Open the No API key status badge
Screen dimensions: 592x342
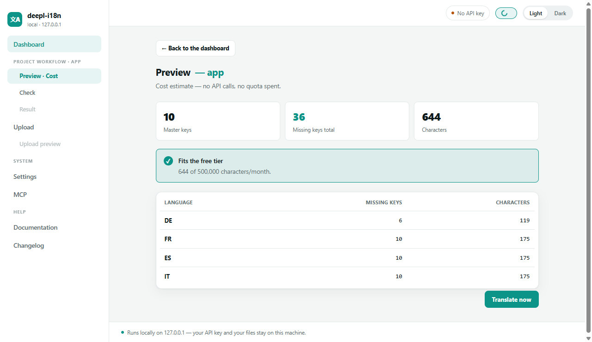[468, 13]
